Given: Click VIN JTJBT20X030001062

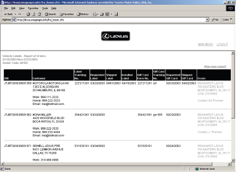Looking at the screenshot, I should click(18, 115).
